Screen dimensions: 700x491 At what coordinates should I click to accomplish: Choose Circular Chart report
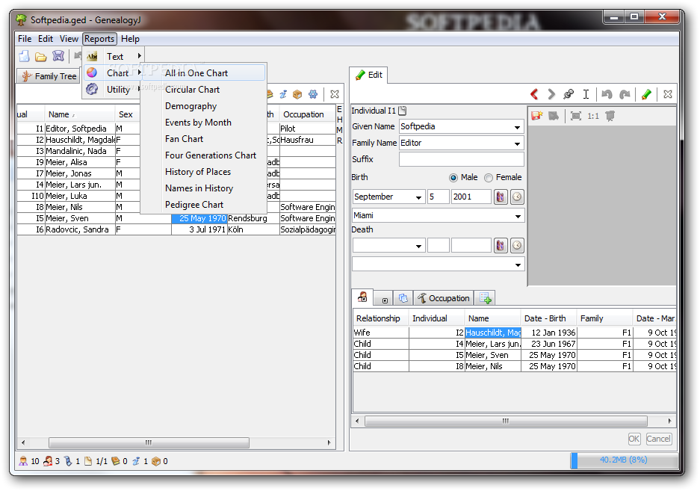203,90
